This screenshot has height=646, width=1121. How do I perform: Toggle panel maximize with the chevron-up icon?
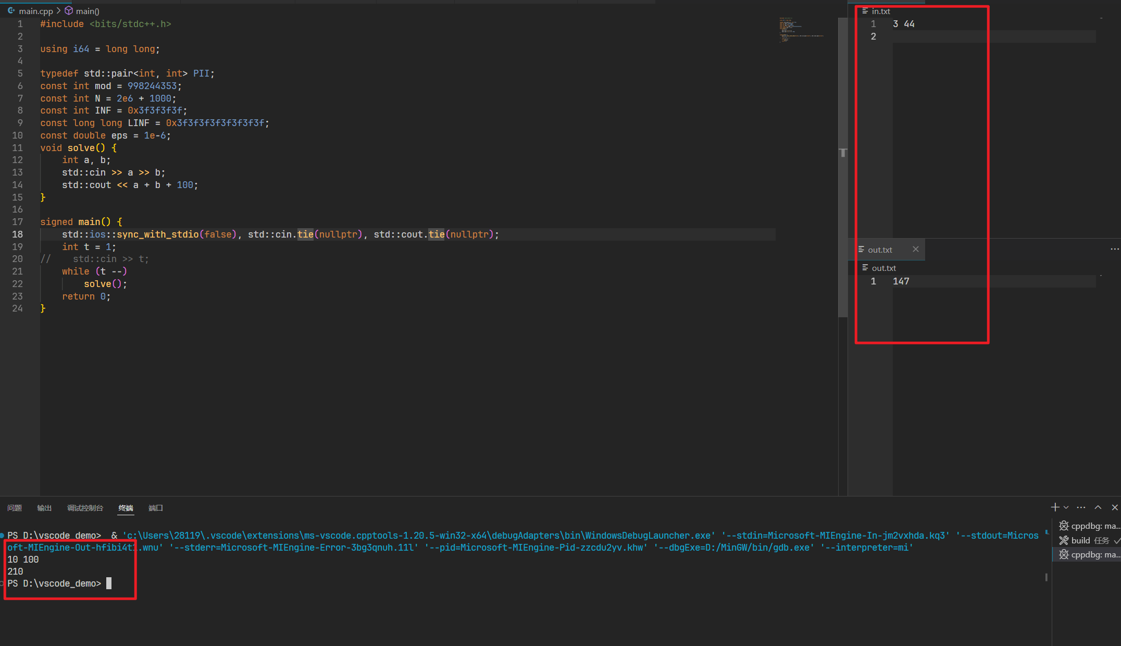pyautogui.click(x=1098, y=507)
